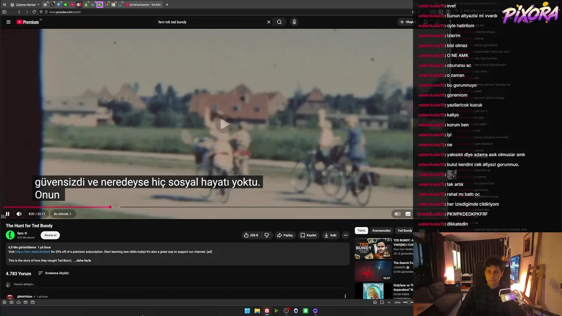Open the Windows Start menu
The height and width of the screenshot is (316, 562).
pos(247,311)
